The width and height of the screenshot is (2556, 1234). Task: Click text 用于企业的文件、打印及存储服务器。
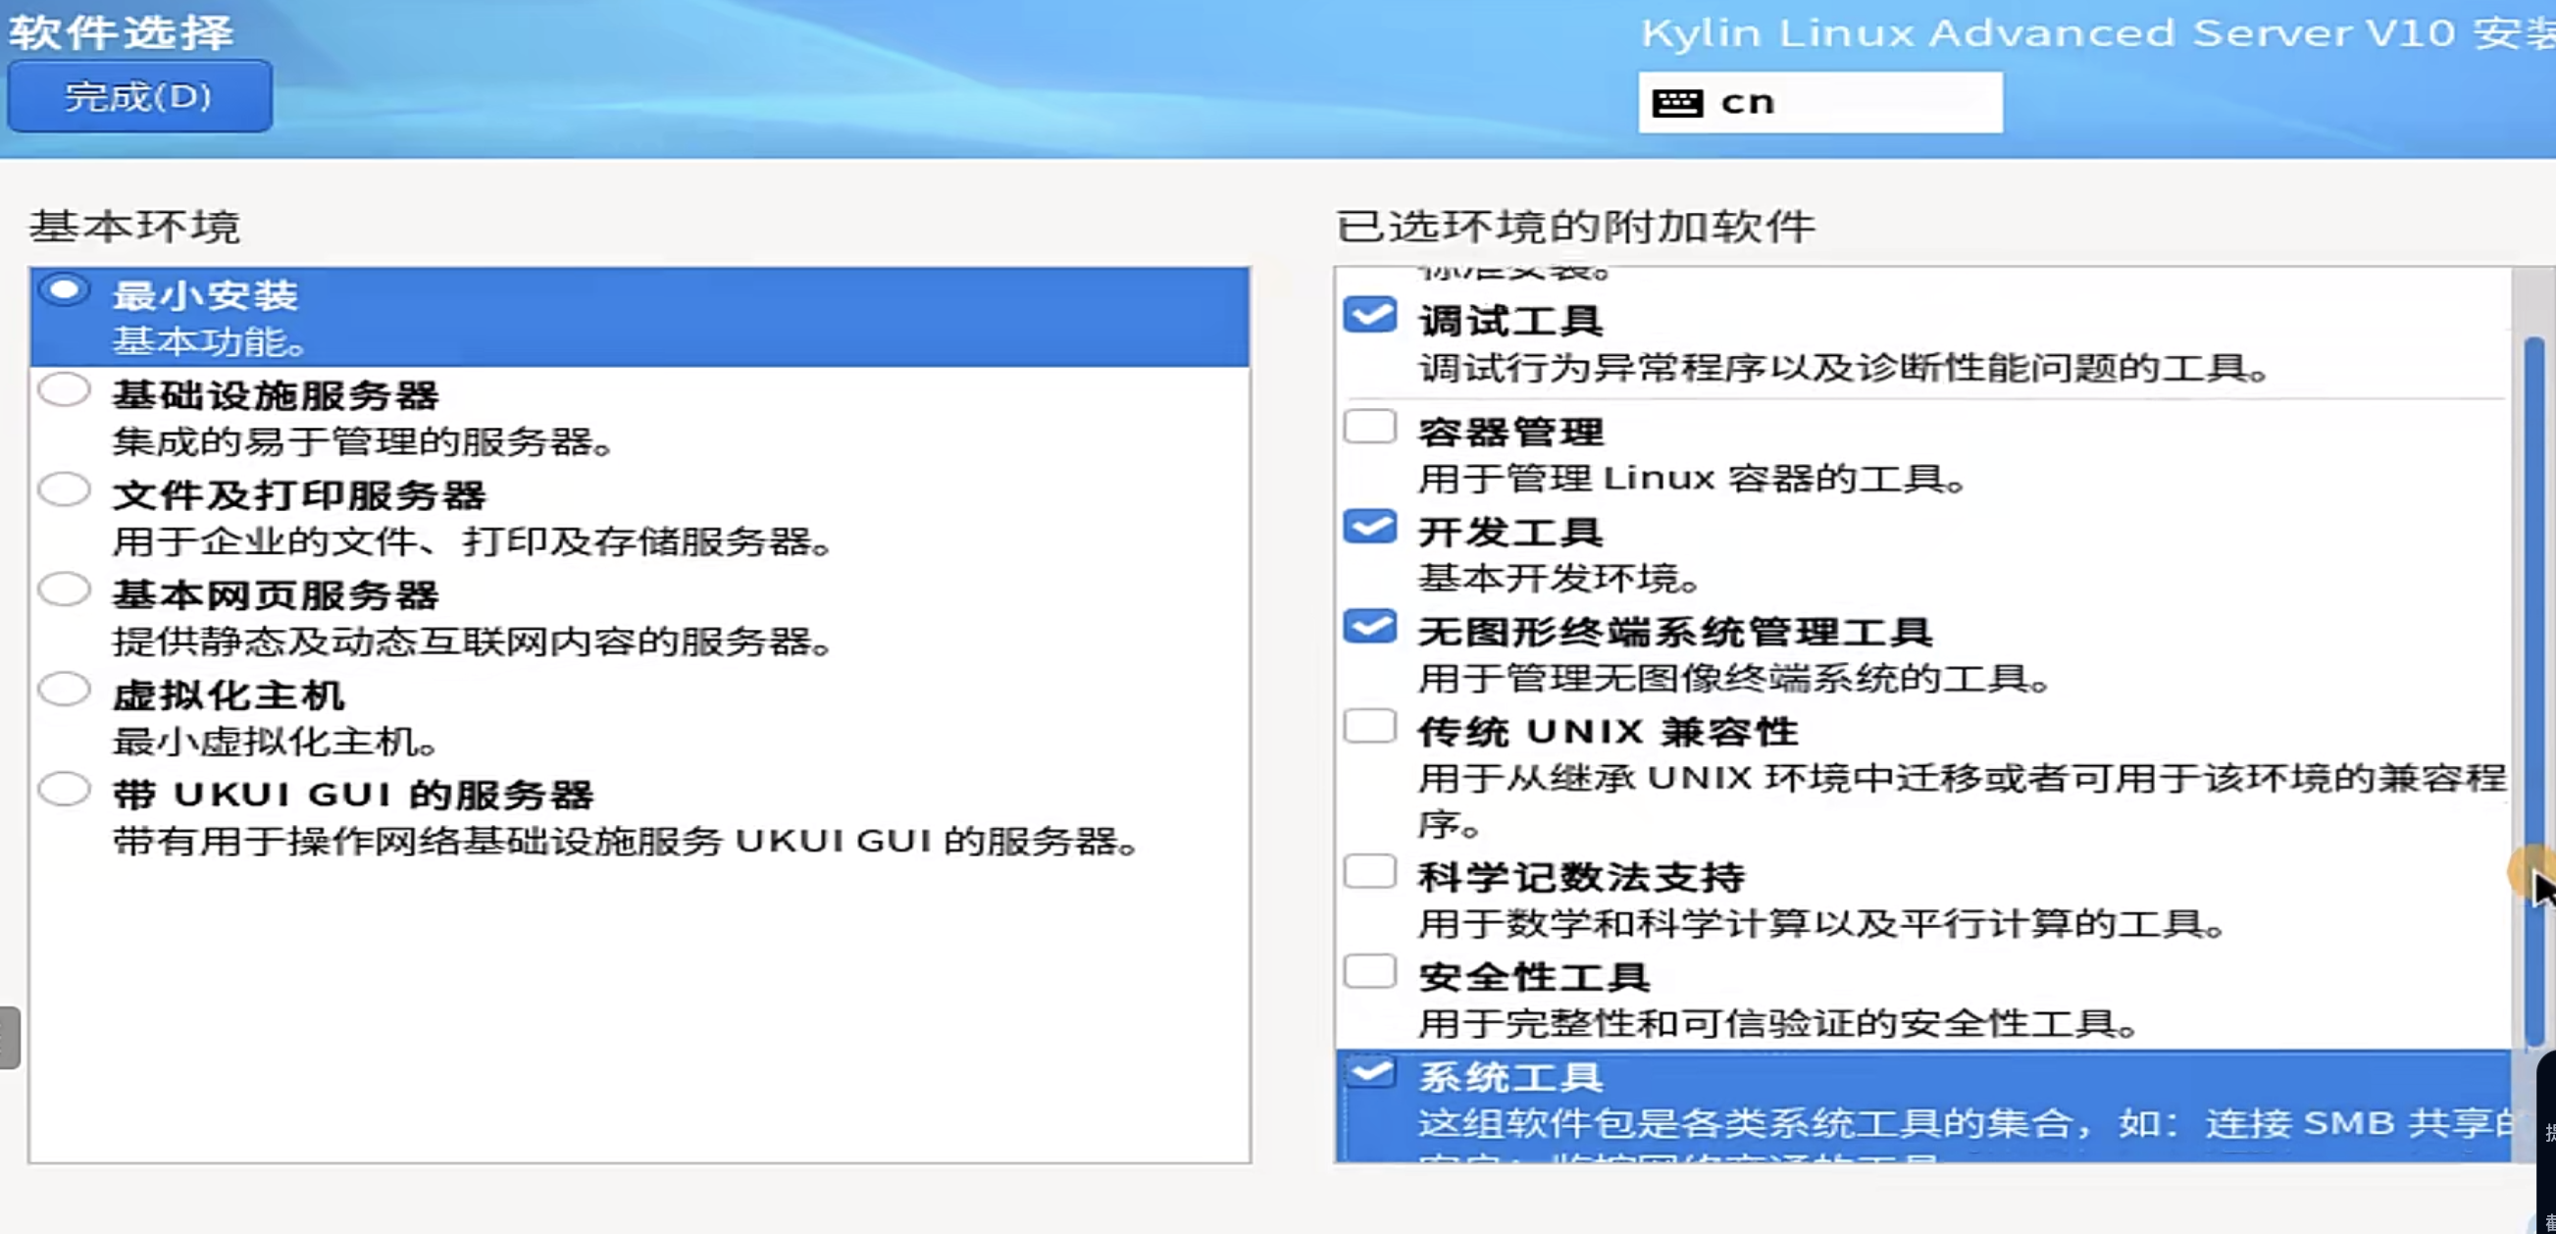coord(473,541)
